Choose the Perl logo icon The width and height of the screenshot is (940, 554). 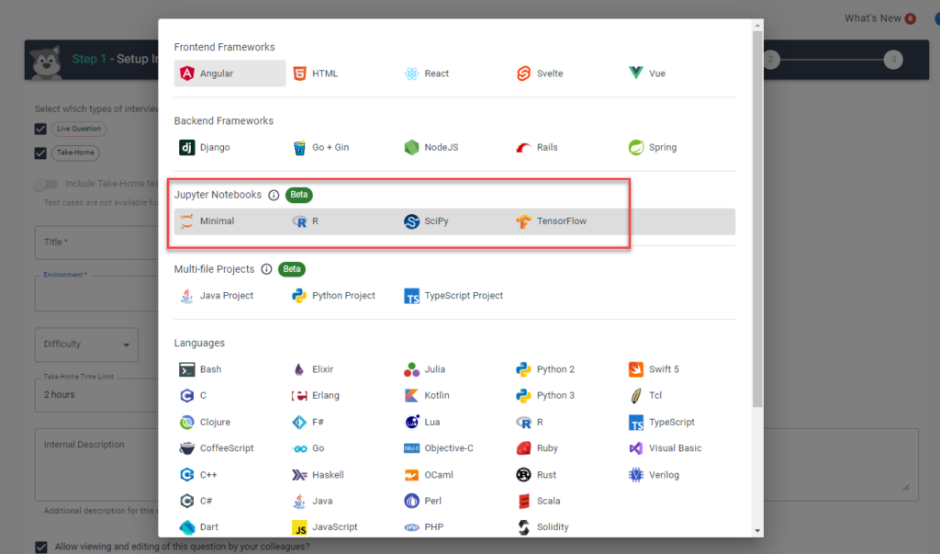point(411,501)
